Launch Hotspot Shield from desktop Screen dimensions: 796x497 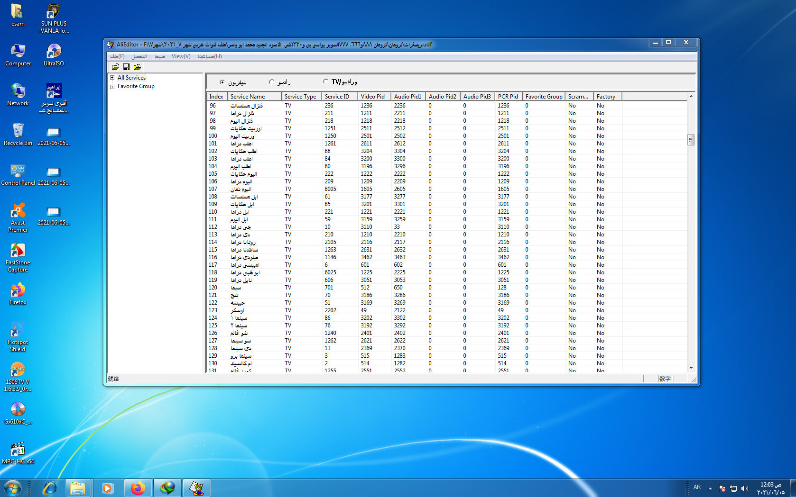point(18,337)
